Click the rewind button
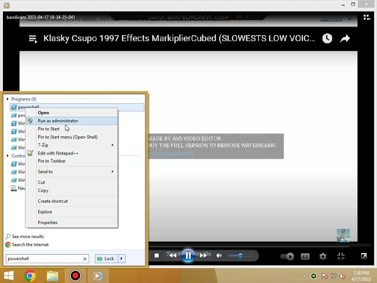Viewport: 377px width, 283px height. (173, 256)
